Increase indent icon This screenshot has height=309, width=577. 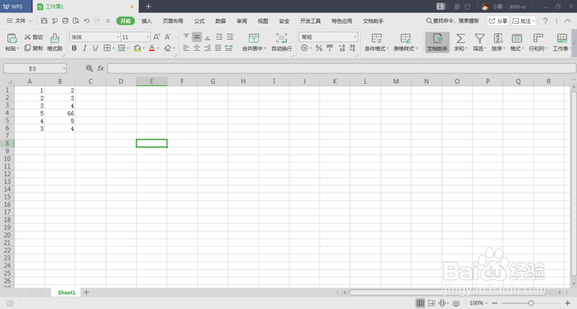click(x=230, y=37)
